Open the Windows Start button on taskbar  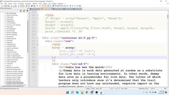[x=68, y=92]
